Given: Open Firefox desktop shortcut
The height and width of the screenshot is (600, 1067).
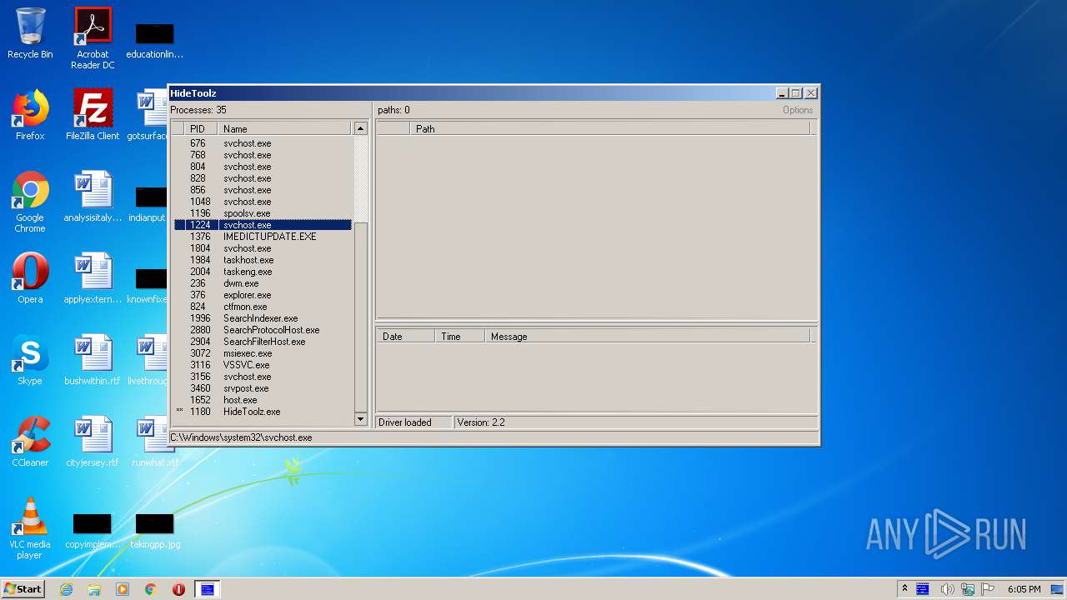Looking at the screenshot, I should coord(30,114).
